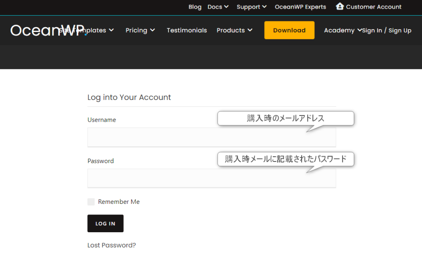Expand the Pricing chevron arrow
Screen dimensions: 422x263
152,30
